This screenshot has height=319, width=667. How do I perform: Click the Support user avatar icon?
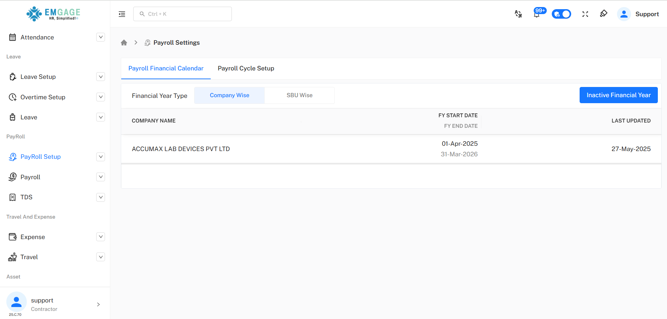click(624, 14)
